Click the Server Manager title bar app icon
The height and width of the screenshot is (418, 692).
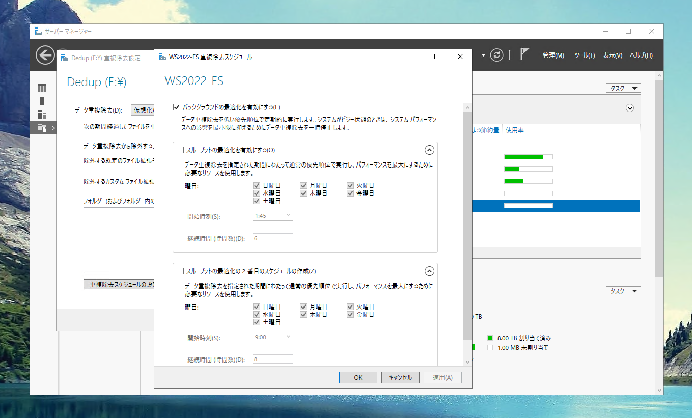coord(38,32)
